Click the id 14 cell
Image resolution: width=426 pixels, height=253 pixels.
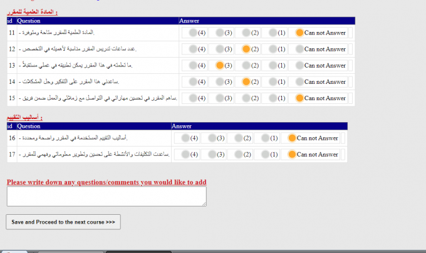(12, 81)
